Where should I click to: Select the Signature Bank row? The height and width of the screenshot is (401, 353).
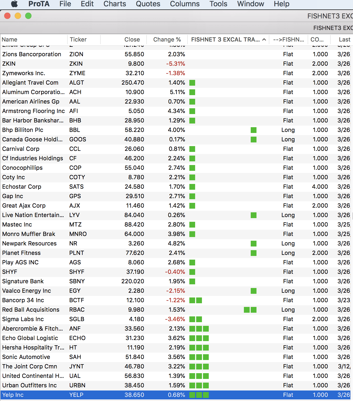[x=175, y=281]
